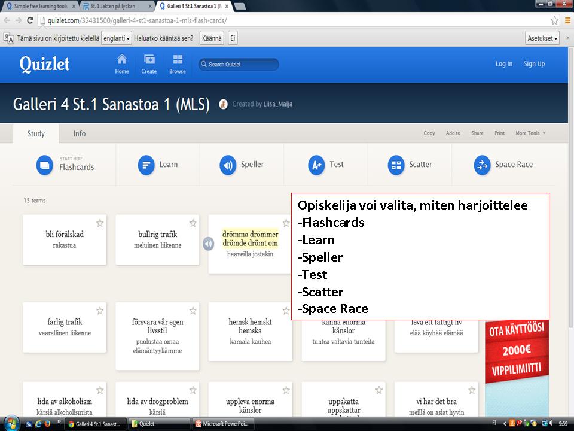574x431 pixels.
Task: Start the Test mode icon
Action: (x=316, y=165)
